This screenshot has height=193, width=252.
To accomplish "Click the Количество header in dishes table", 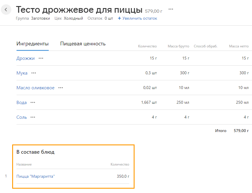I will (x=120, y=164).
